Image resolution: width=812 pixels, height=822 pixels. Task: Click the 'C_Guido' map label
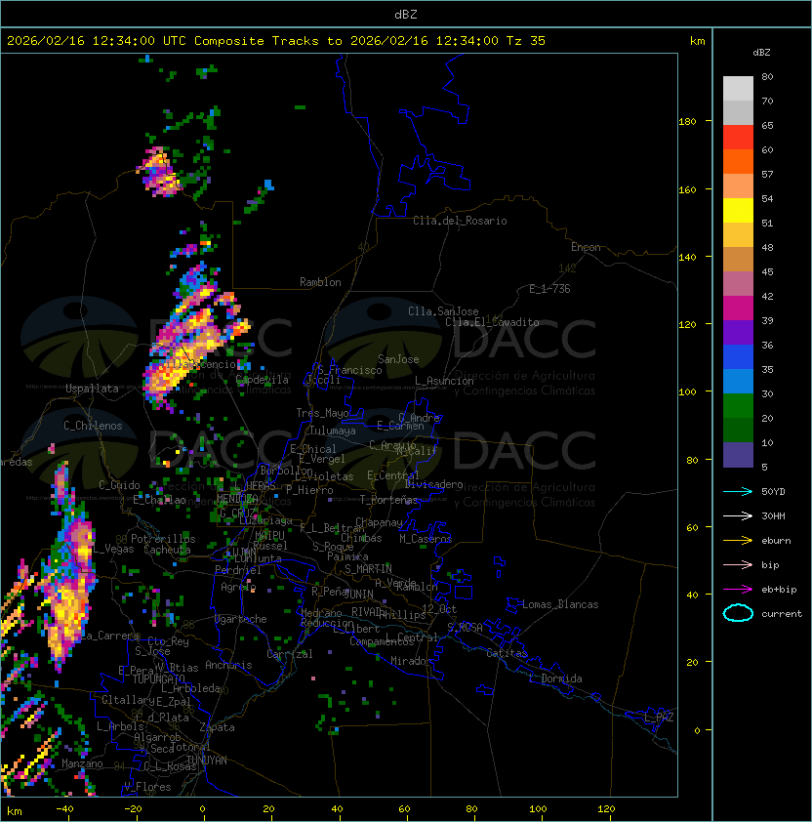[119, 485]
